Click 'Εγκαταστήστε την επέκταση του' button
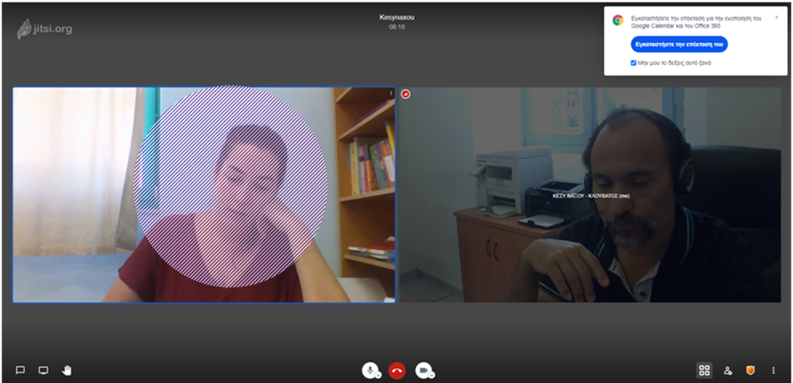This screenshot has width=793, height=383. coord(679,44)
